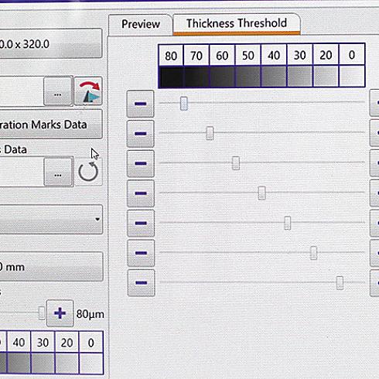Click the minus button of the first threshold slider
The width and height of the screenshot is (379, 379).
click(x=141, y=104)
